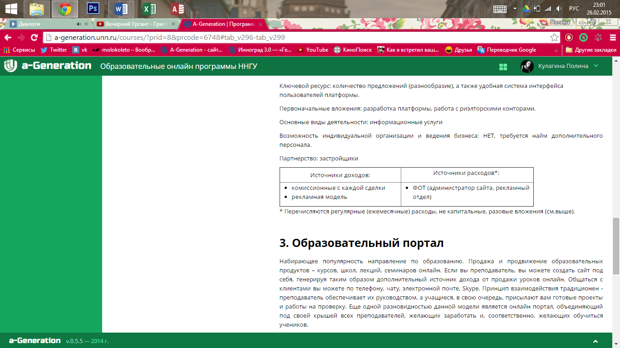Open the molokoleto bookmark

tap(124, 50)
